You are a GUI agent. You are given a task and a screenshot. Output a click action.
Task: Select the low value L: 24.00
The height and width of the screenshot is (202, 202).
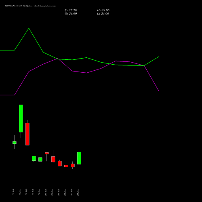coord(103,14)
